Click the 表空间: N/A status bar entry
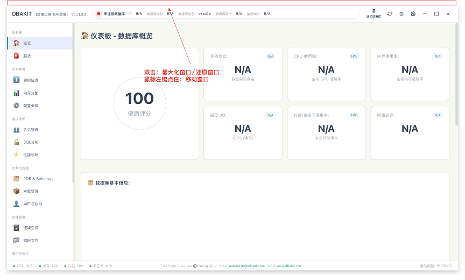The width and height of the screenshot is (465, 280). click(101, 266)
